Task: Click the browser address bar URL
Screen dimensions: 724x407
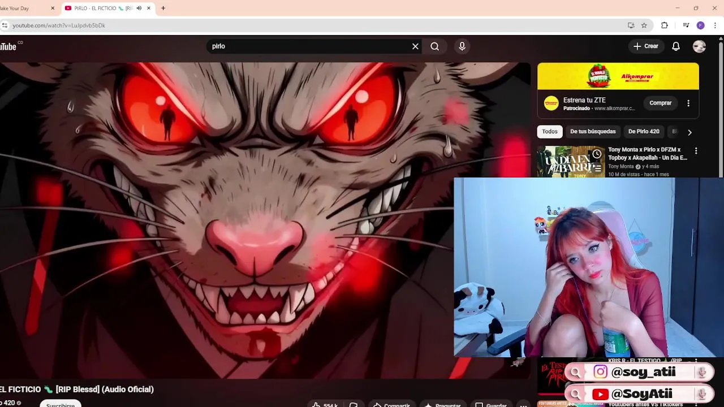Action: point(59,25)
